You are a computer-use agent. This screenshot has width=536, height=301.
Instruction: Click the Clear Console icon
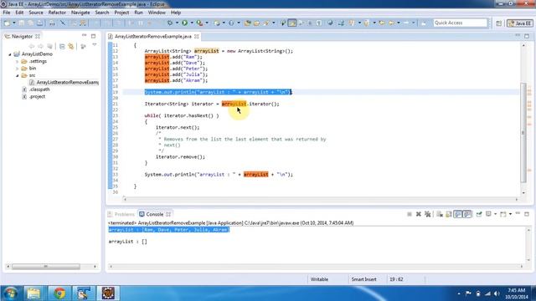(440, 214)
